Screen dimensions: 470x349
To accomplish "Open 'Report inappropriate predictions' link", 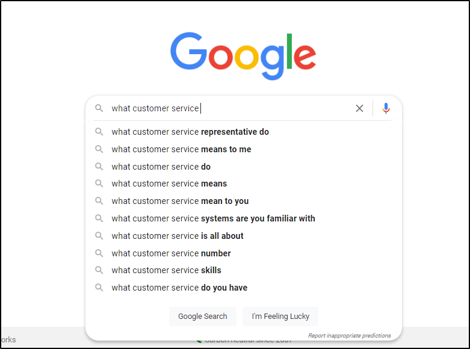I will coord(349,336).
